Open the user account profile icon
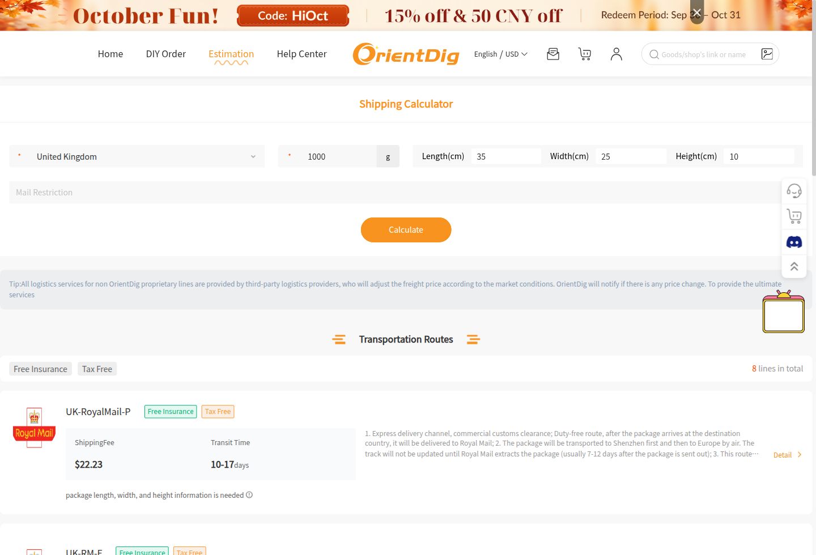The image size is (816, 555). coord(617,54)
